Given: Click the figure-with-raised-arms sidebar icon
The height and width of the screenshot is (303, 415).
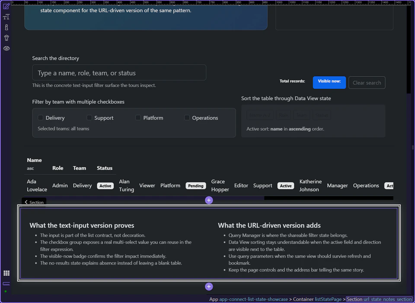Looking at the screenshot, I should coord(6,38).
